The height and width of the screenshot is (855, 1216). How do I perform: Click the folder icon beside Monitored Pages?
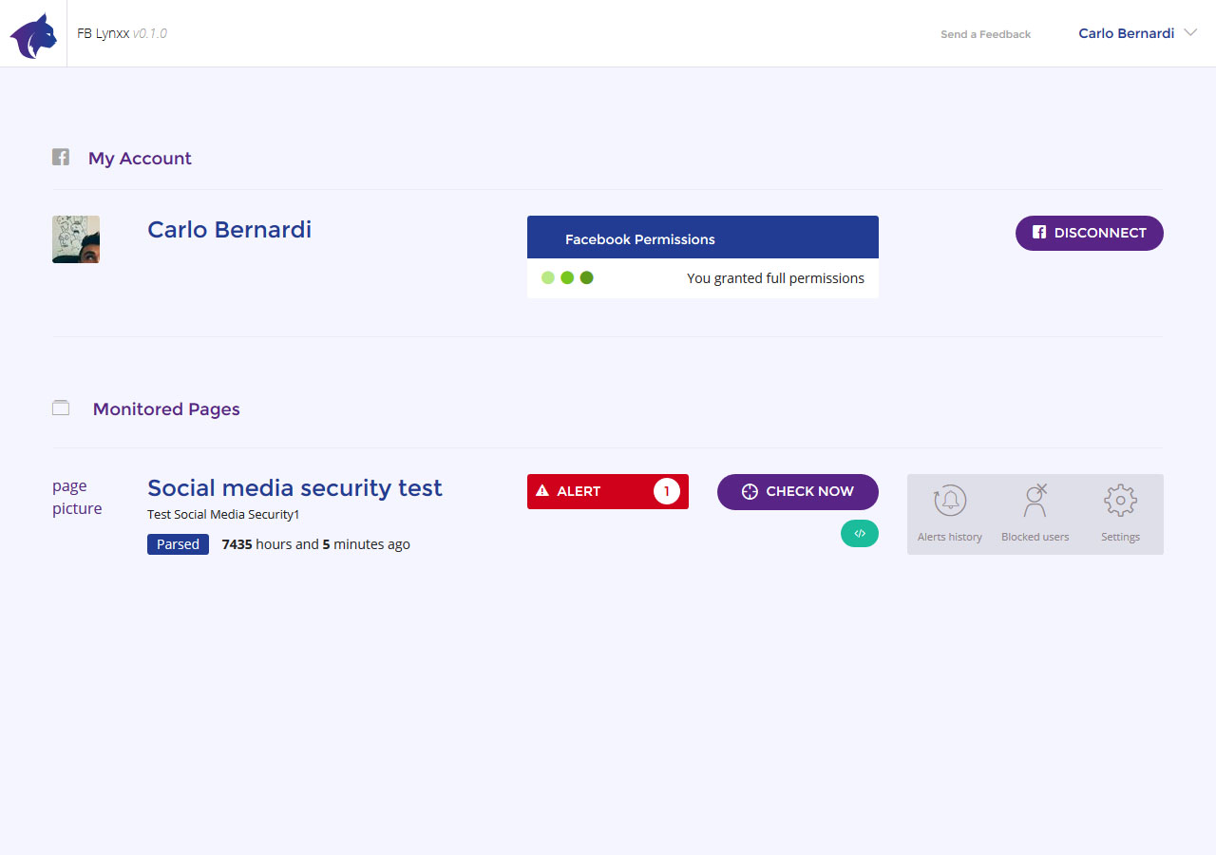pyautogui.click(x=61, y=408)
